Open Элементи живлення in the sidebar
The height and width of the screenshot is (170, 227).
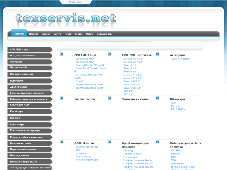coord(30,74)
